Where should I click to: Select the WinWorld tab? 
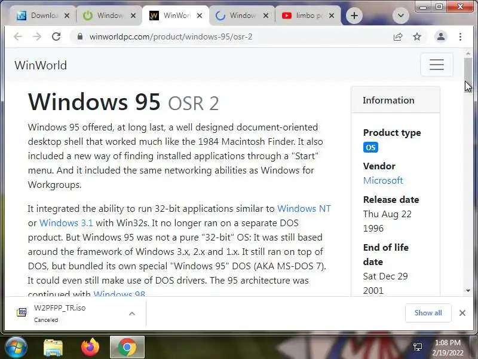pyautogui.click(x=175, y=16)
